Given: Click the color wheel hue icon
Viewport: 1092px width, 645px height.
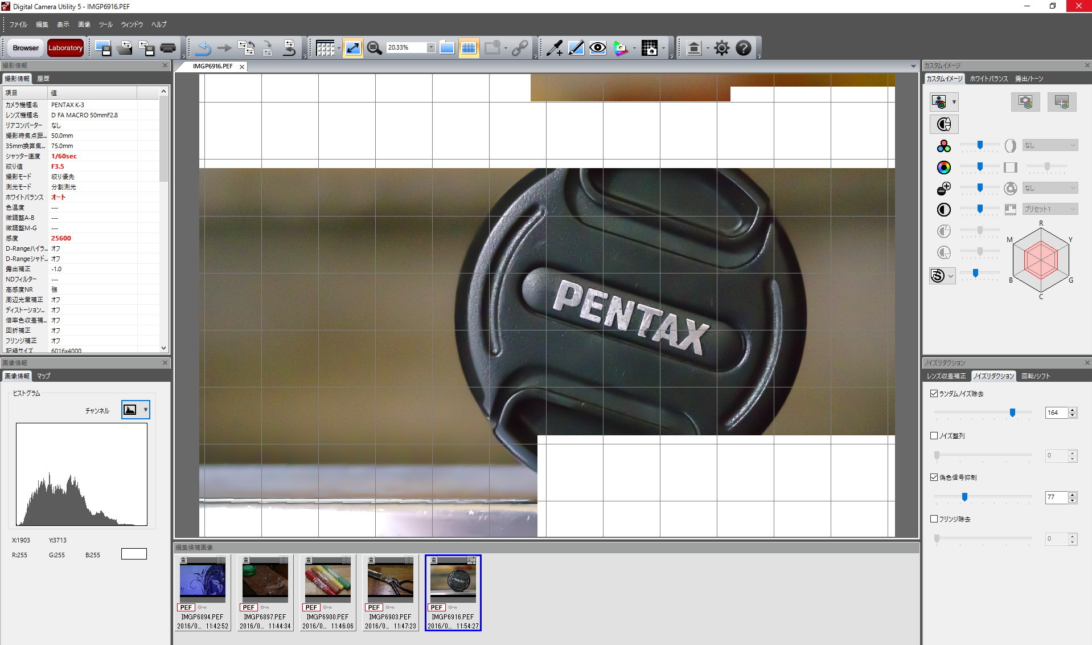Looking at the screenshot, I should [x=943, y=167].
